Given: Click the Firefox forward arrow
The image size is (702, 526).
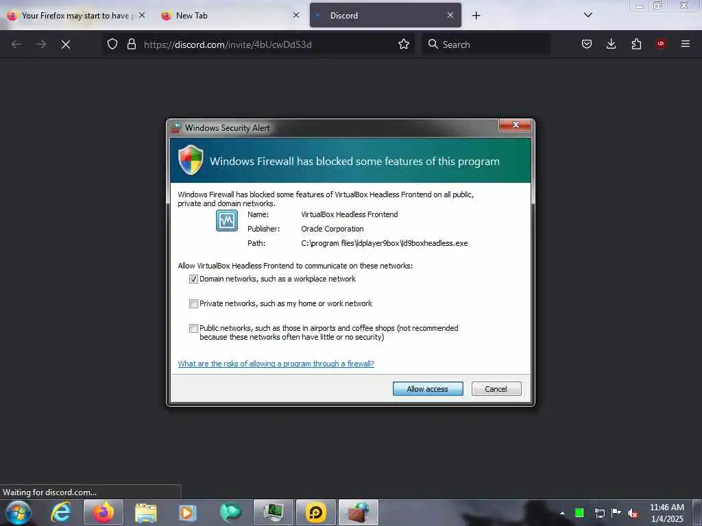Looking at the screenshot, I should (41, 45).
